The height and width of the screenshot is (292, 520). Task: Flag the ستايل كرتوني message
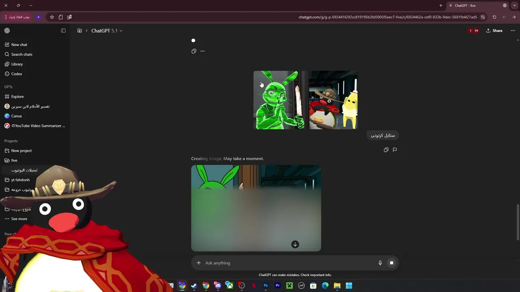tap(394, 150)
